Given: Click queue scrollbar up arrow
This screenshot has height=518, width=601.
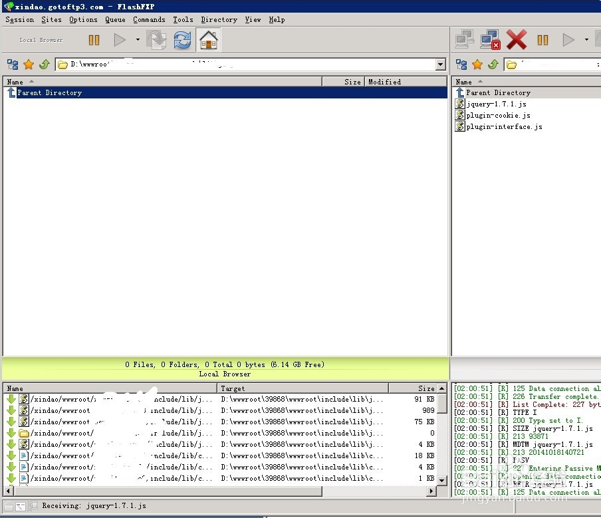Looking at the screenshot, I should tap(442, 388).
